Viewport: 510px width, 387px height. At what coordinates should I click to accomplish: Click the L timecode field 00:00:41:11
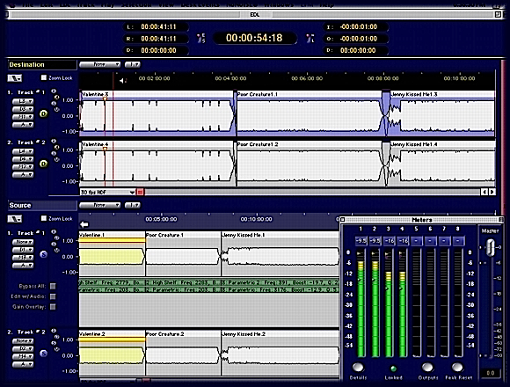tap(156, 26)
